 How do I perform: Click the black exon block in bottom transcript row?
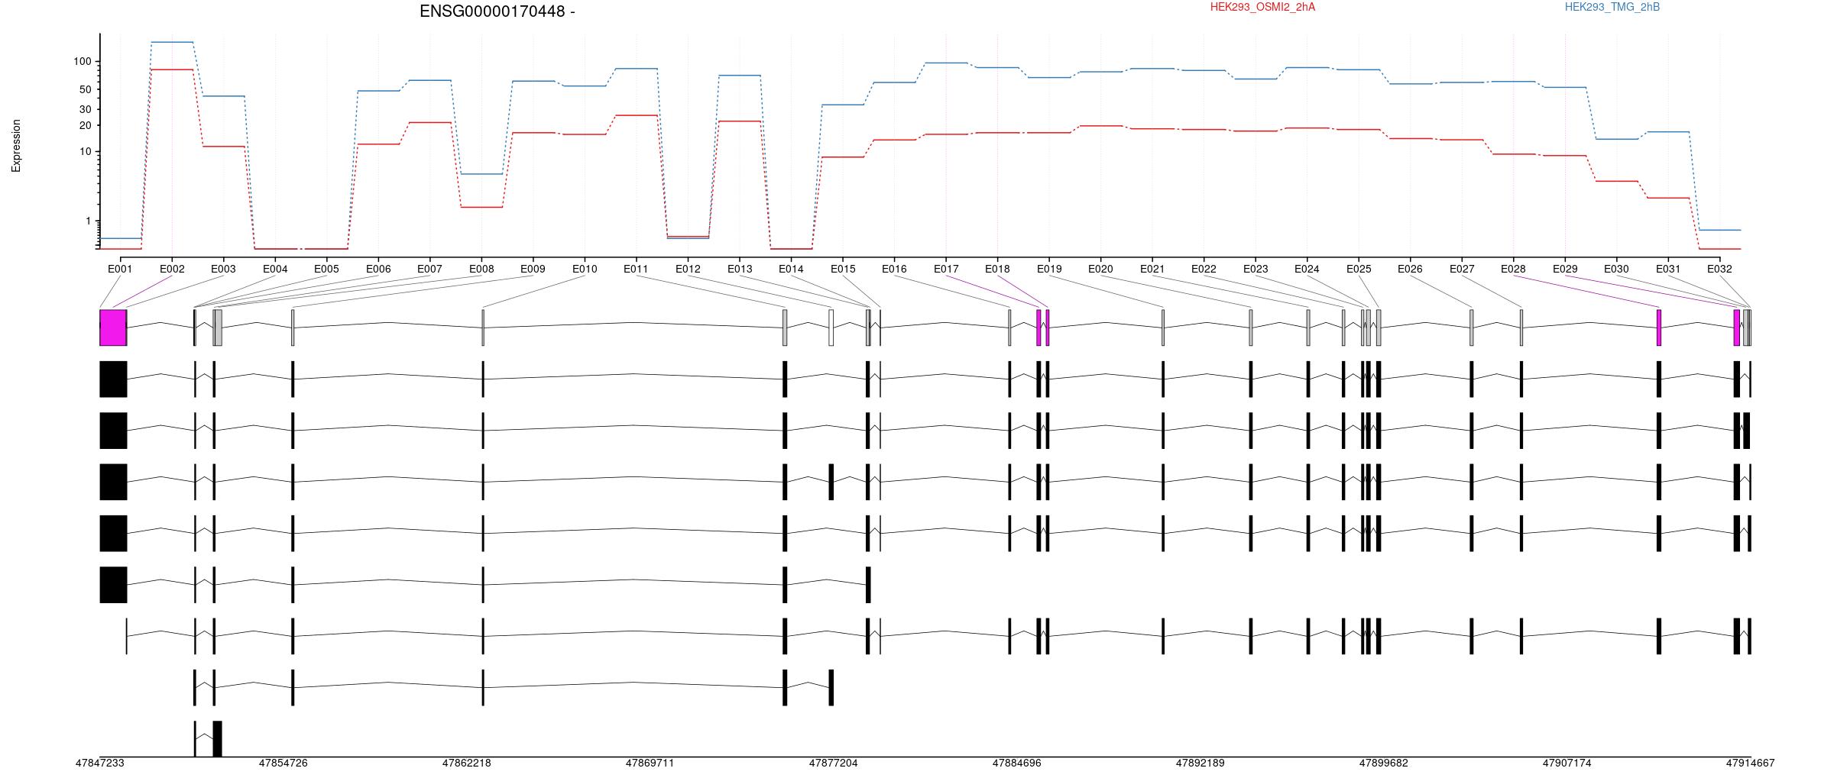point(217,738)
